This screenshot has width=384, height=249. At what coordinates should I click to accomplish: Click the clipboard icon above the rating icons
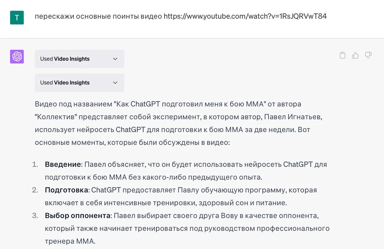point(342,55)
